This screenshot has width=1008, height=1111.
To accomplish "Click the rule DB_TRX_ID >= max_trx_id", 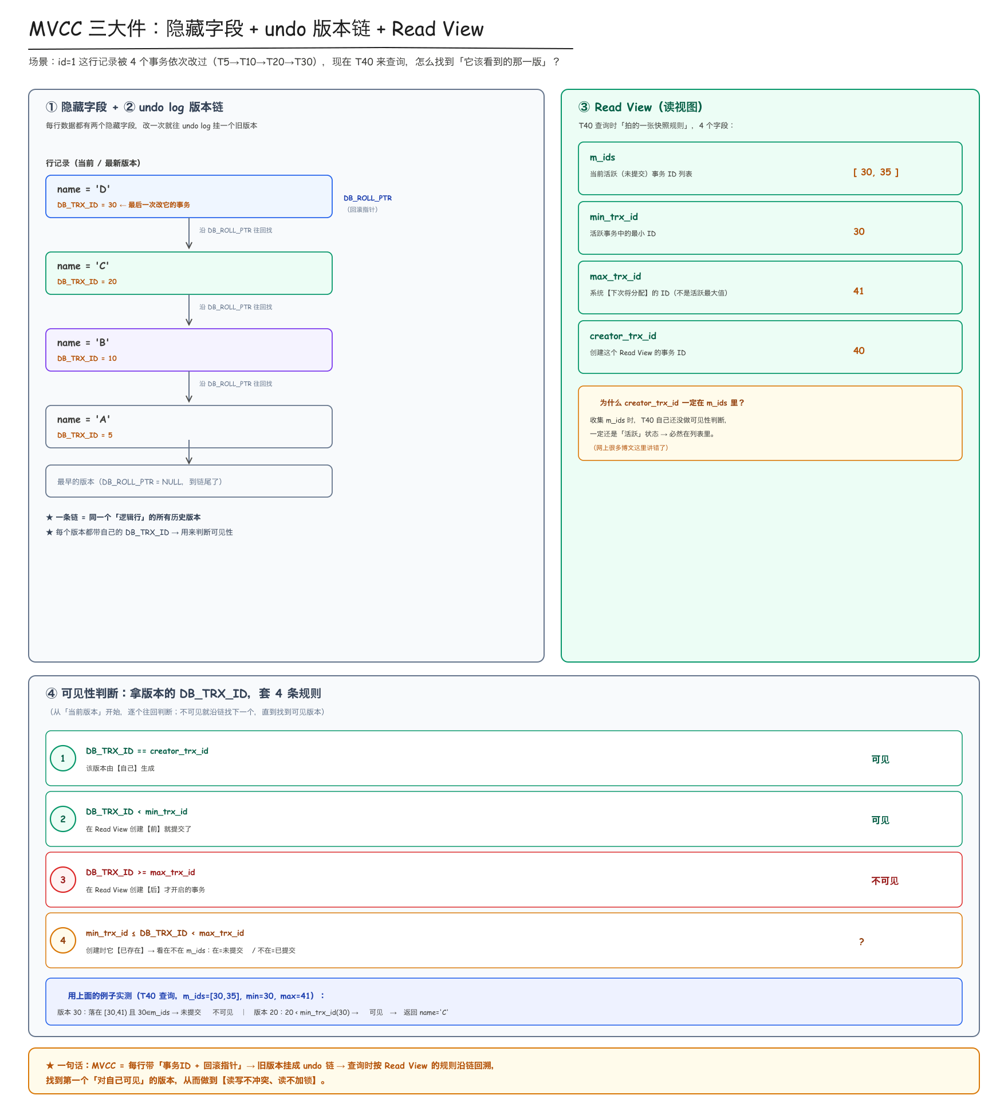I will pos(140,873).
